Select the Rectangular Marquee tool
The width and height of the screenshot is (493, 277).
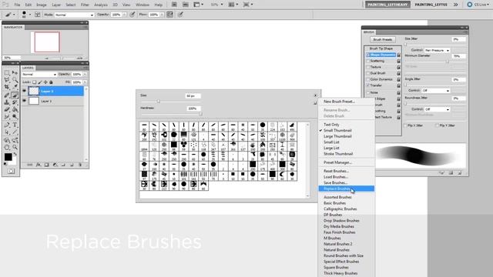point(7,73)
